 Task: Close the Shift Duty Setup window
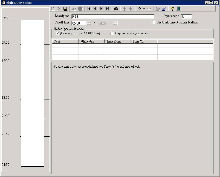[x=216, y=3]
